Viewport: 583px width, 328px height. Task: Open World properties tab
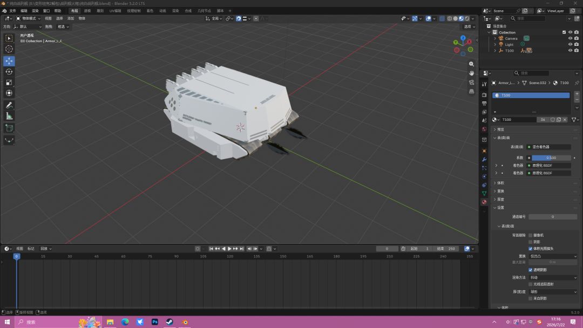coord(484,129)
